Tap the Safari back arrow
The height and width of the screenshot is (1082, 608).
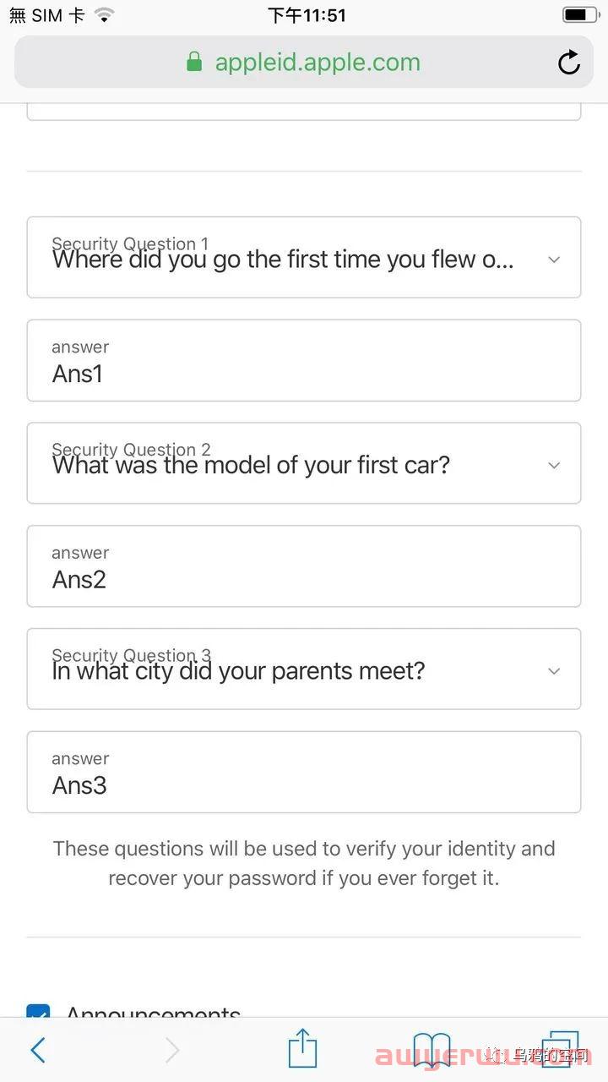(38, 1050)
